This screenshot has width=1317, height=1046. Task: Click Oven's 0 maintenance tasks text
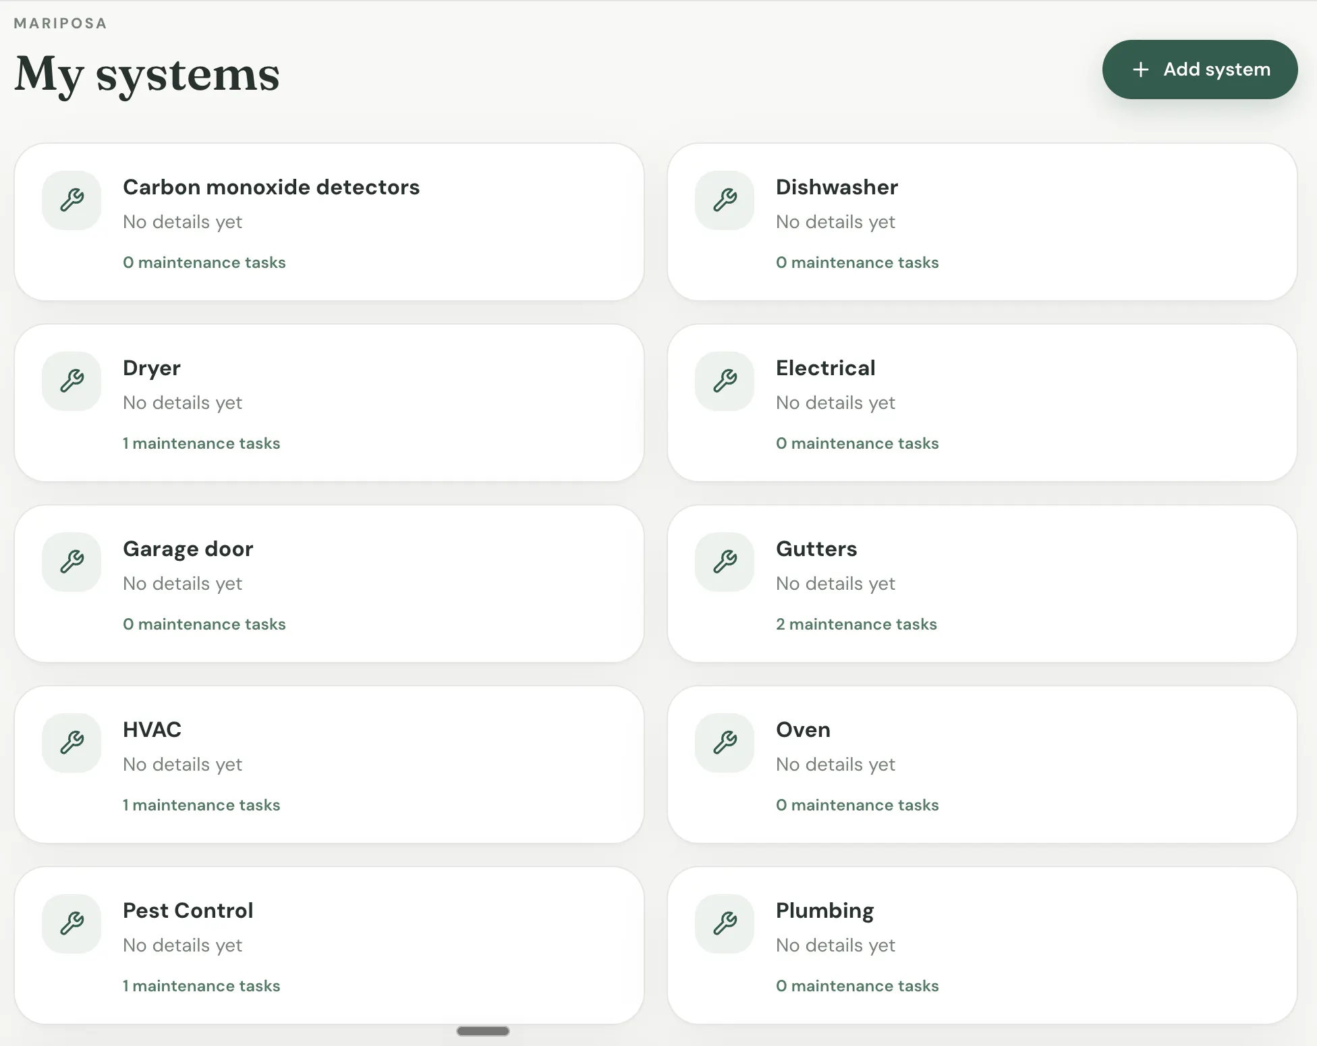(x=858, y=805)
